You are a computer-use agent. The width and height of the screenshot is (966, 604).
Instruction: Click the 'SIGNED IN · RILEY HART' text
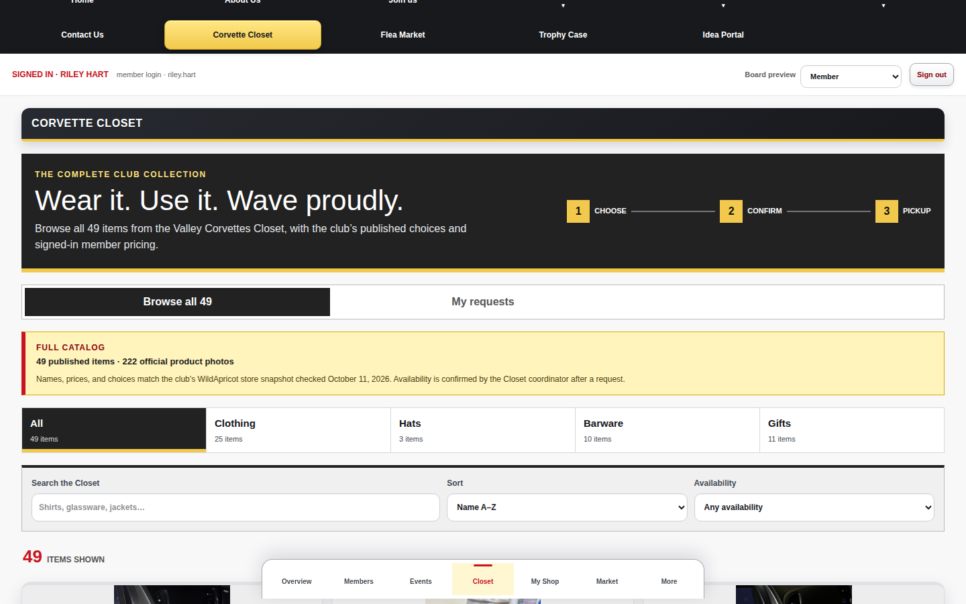(x=60, y=74)
